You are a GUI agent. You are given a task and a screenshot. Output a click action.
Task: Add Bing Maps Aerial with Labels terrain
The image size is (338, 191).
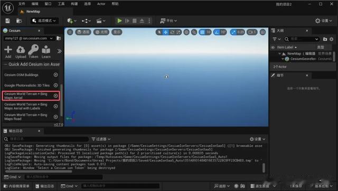point(55,106)
